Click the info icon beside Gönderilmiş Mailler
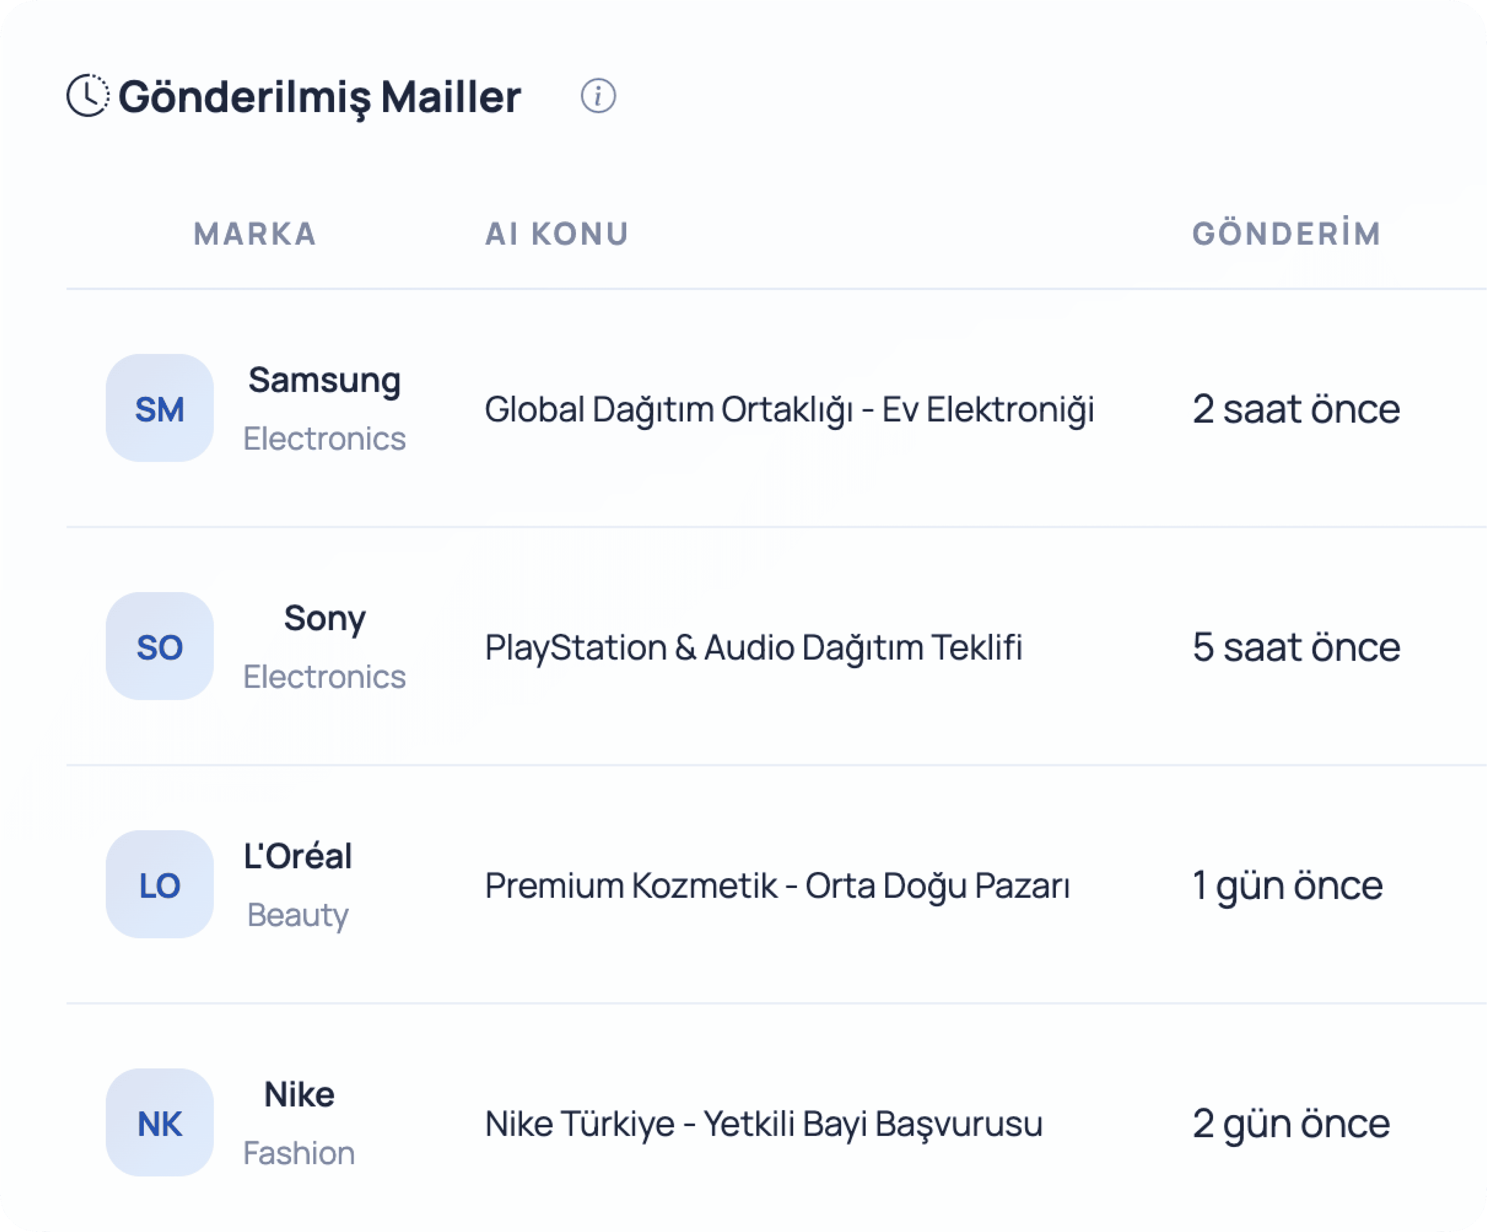The image size is (1487, 1232). tap(598, 96)
